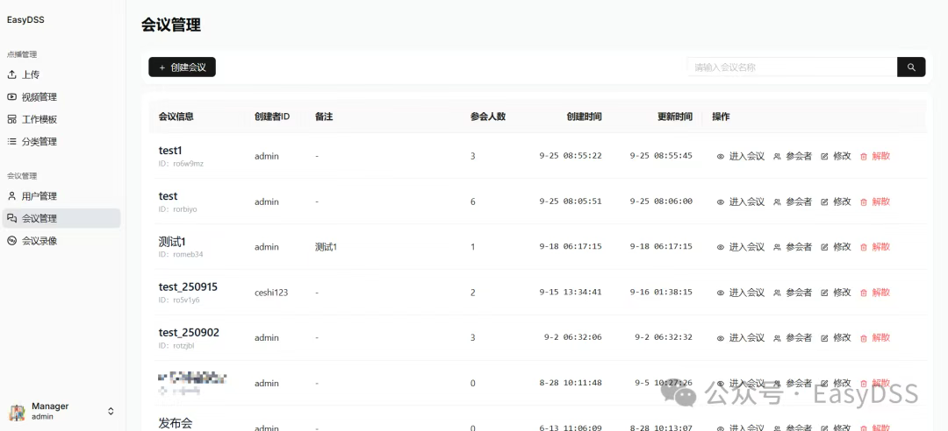Viewport: 948px width, 431px height.
Task: Open 参会者 for the test meeting created 08:05:51
Action: 793,201
